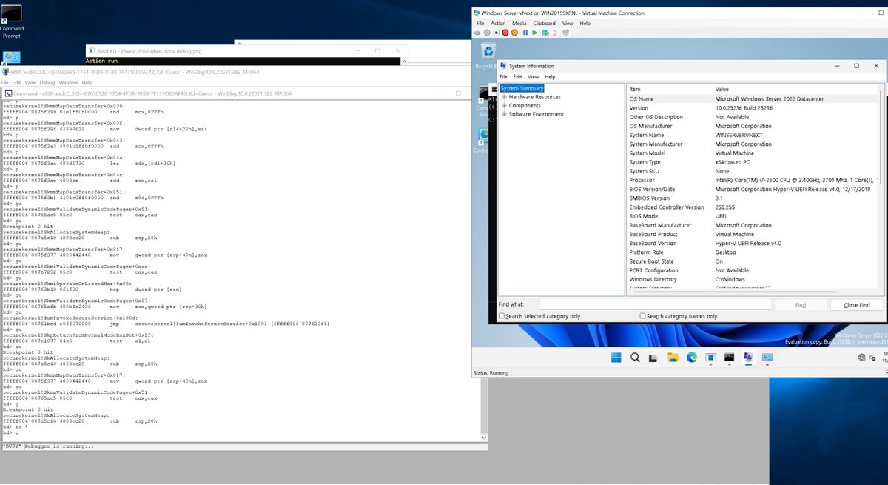Select the OS Name row in System Information
This screenshot has height=485, width=888.
752,98
